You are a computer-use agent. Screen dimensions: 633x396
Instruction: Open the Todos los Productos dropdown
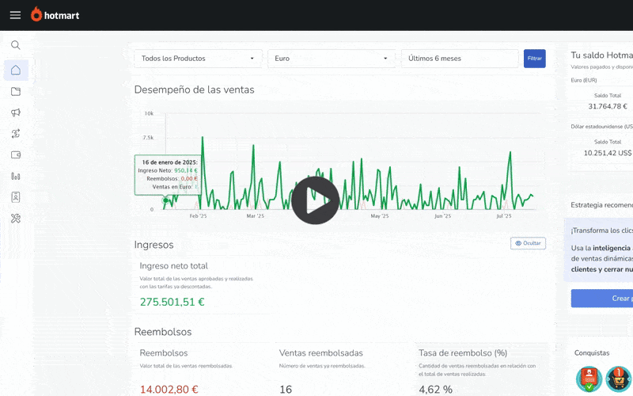[x=199, y=59]
